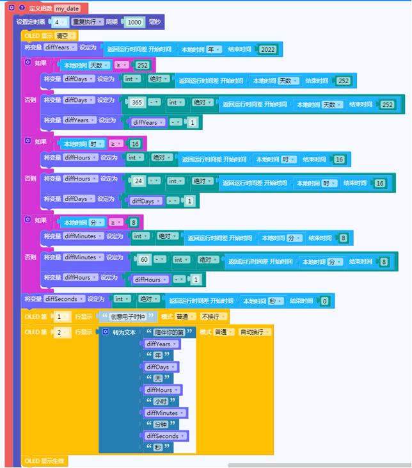The image size is (412, 468).
Task: Open diffMinutes dropdown in 转为文本 list
Action: coord(165,413)
